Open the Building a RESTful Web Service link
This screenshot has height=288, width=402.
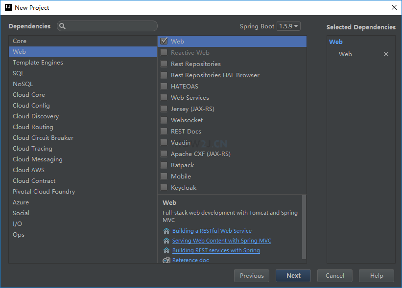212,231
